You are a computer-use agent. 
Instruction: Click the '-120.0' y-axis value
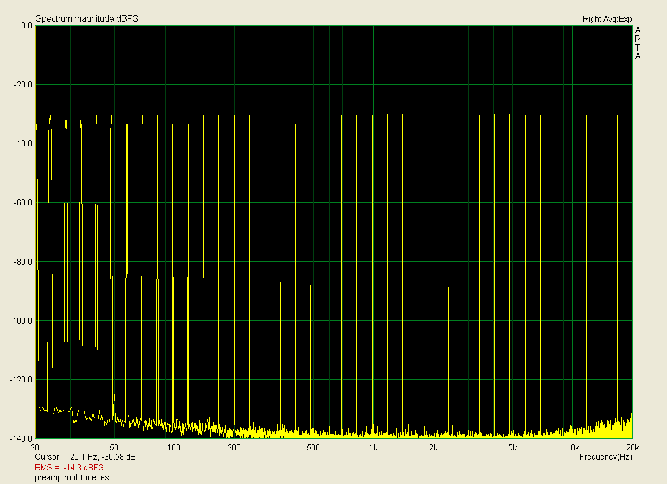tap(21, 380)
